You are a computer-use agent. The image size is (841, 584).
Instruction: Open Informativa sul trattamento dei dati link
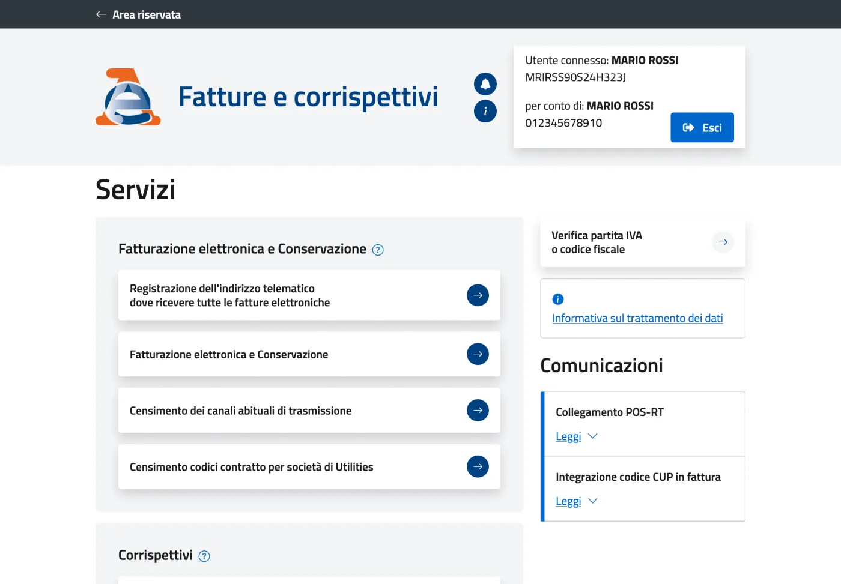click(x=637, y=318)
